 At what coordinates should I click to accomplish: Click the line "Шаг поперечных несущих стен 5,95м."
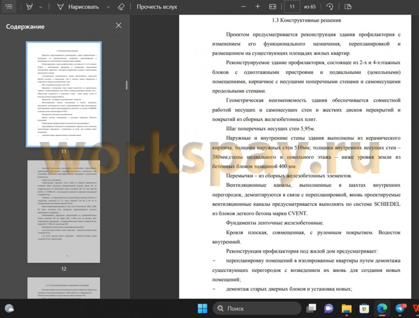click(270, 129)
